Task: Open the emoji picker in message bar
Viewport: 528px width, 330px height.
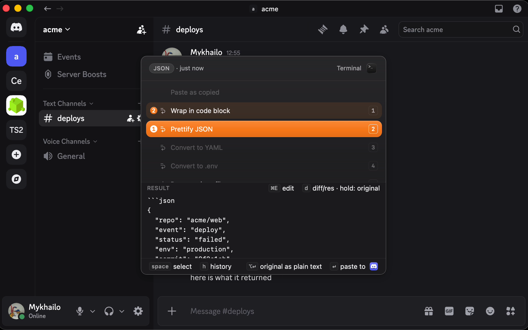Action: 490,311
